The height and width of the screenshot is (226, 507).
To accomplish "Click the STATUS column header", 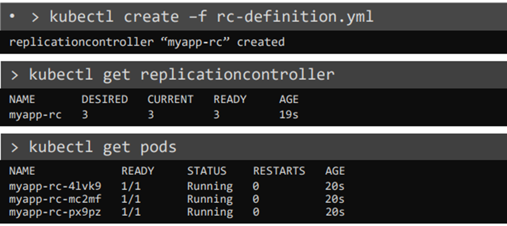I will (207, 170).
